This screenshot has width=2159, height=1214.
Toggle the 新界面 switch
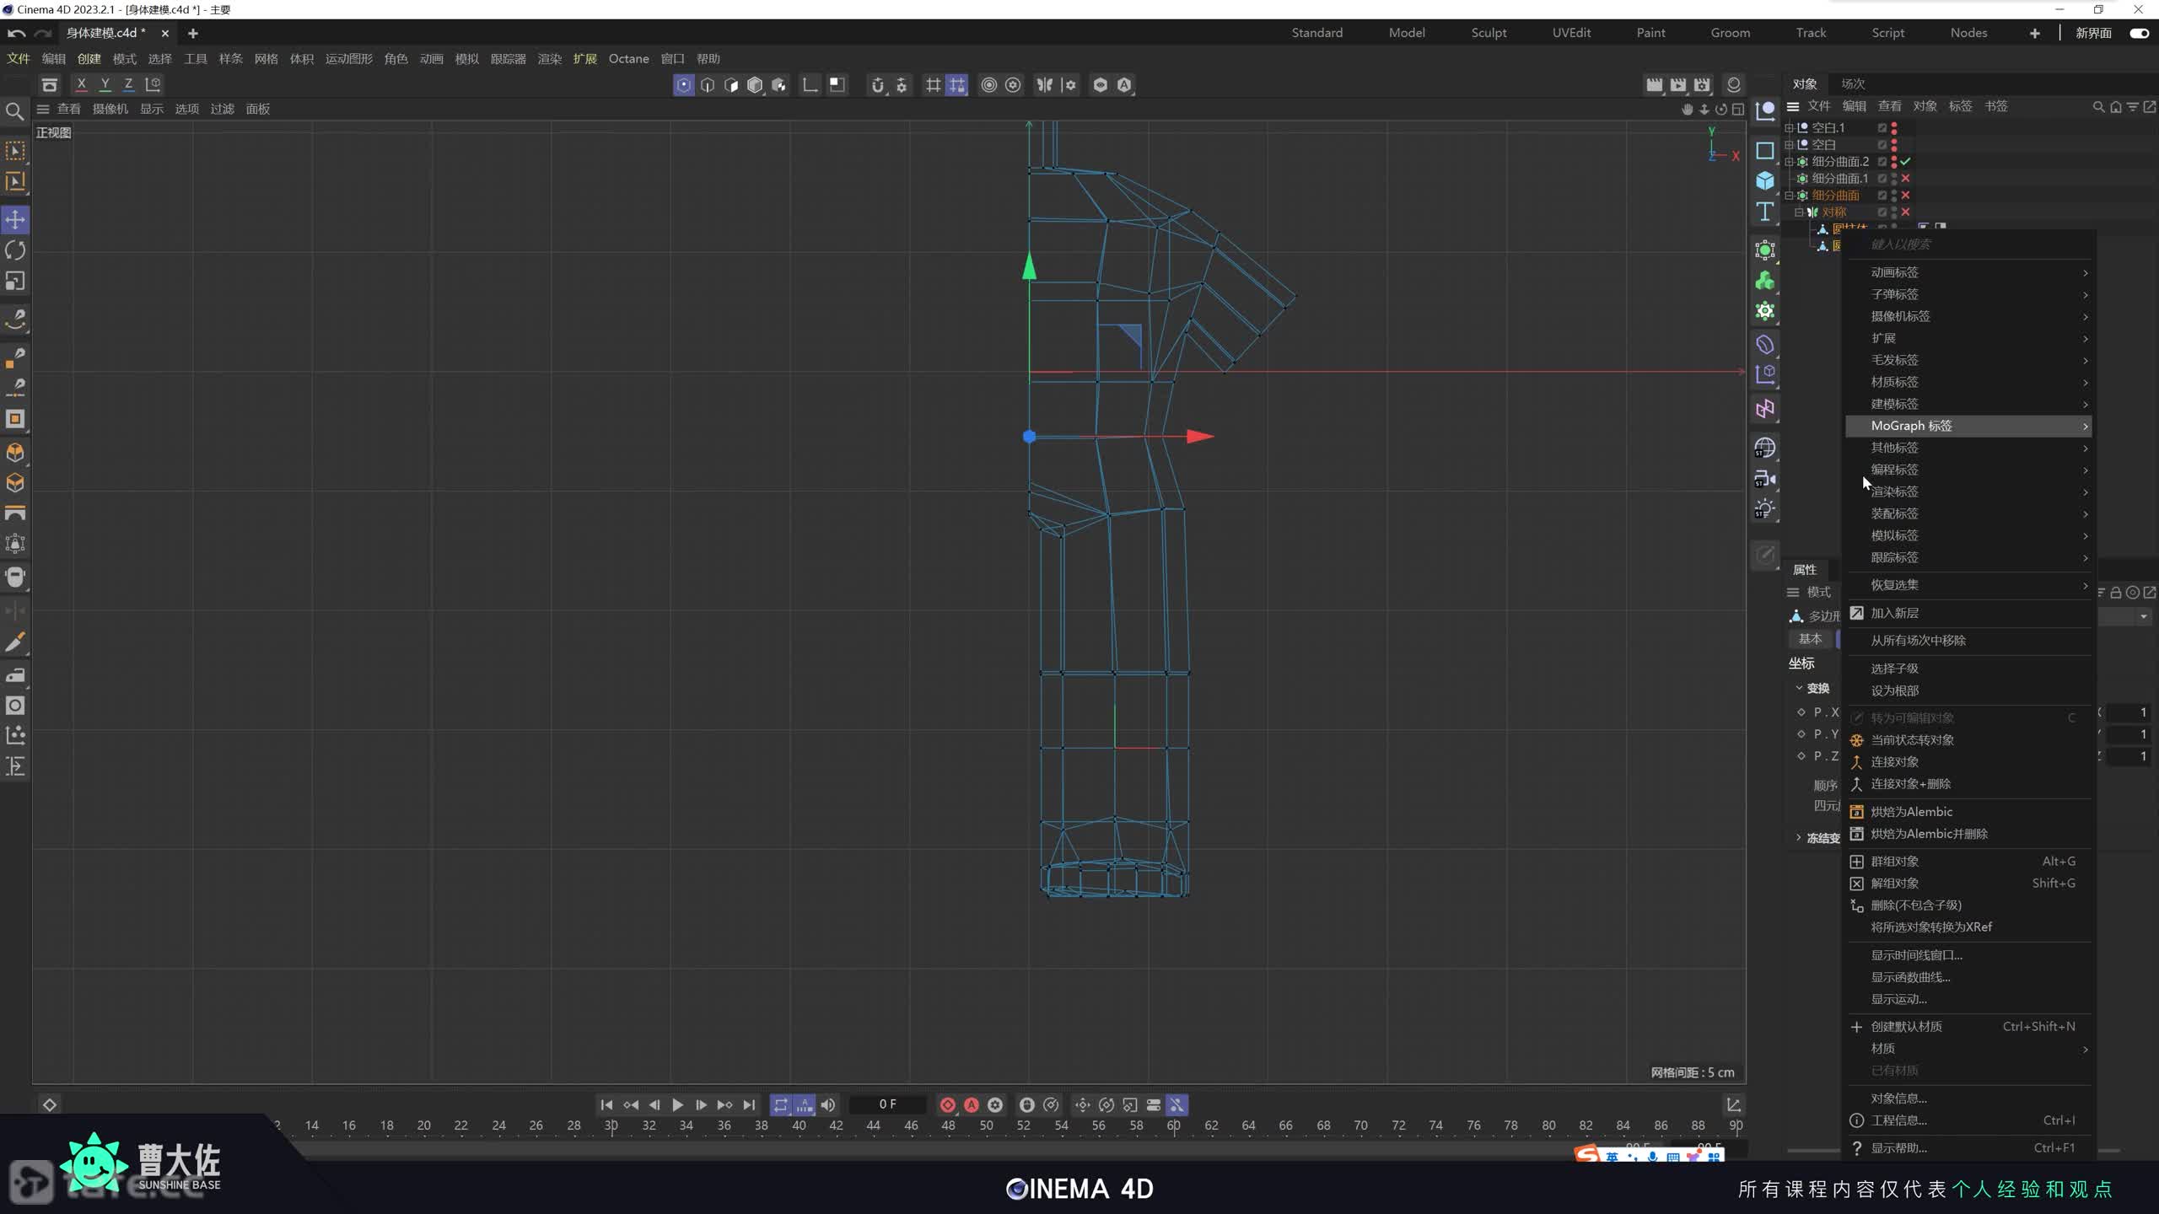pyautogui.click(x=2139, y=33)
